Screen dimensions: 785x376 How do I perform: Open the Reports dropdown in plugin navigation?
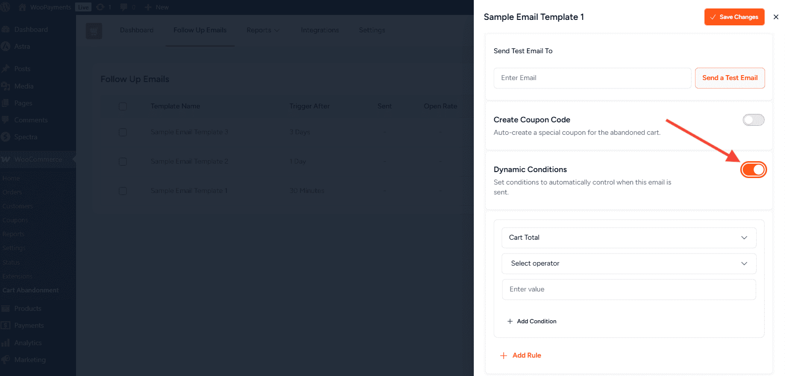(262, 30)
